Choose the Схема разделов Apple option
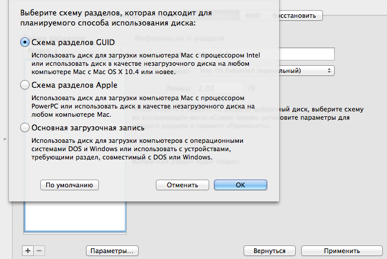Image resolution: width=387 pixels, height=259 pixels. point(25,85)
